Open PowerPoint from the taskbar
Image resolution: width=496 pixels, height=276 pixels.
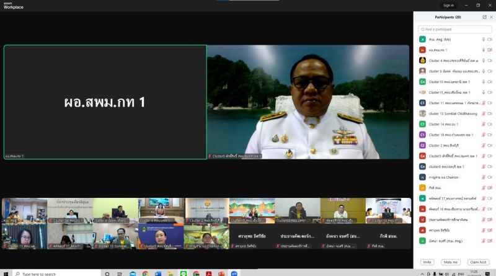pyautogui.click(x=221, y=274)
